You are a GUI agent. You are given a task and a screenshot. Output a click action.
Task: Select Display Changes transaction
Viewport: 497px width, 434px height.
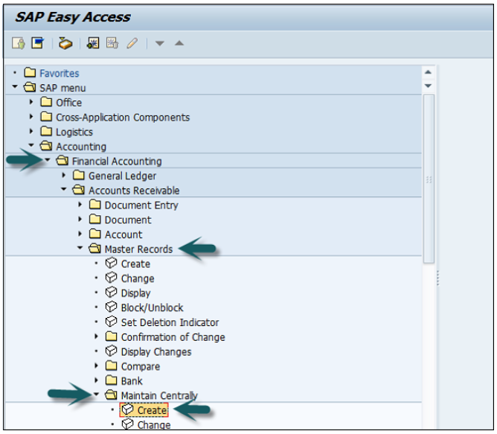(156, 352)
